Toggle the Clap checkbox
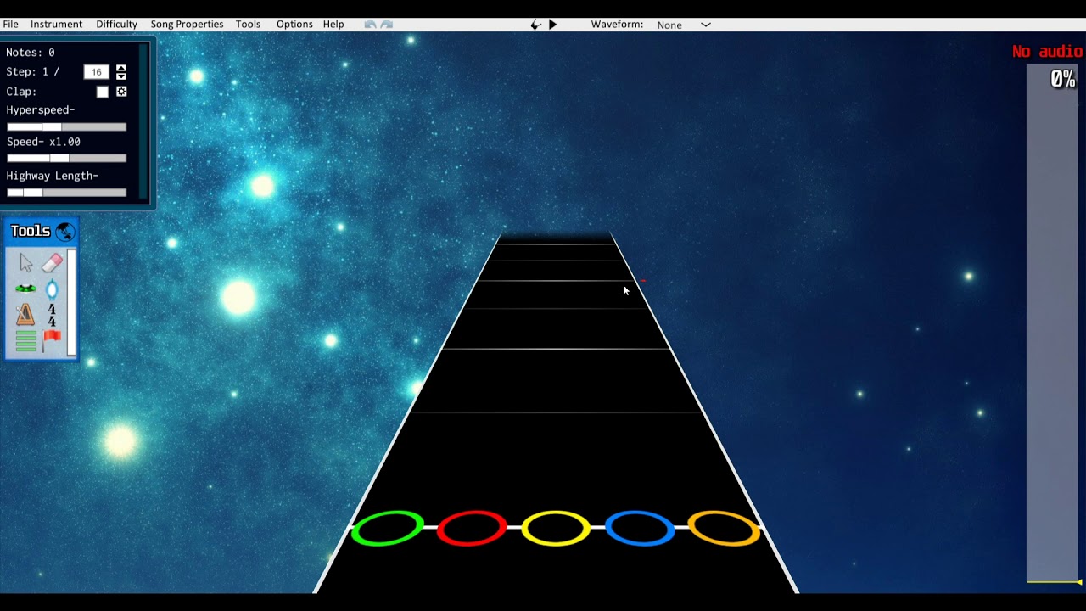The image size is (1086, 611). [103, 92]
